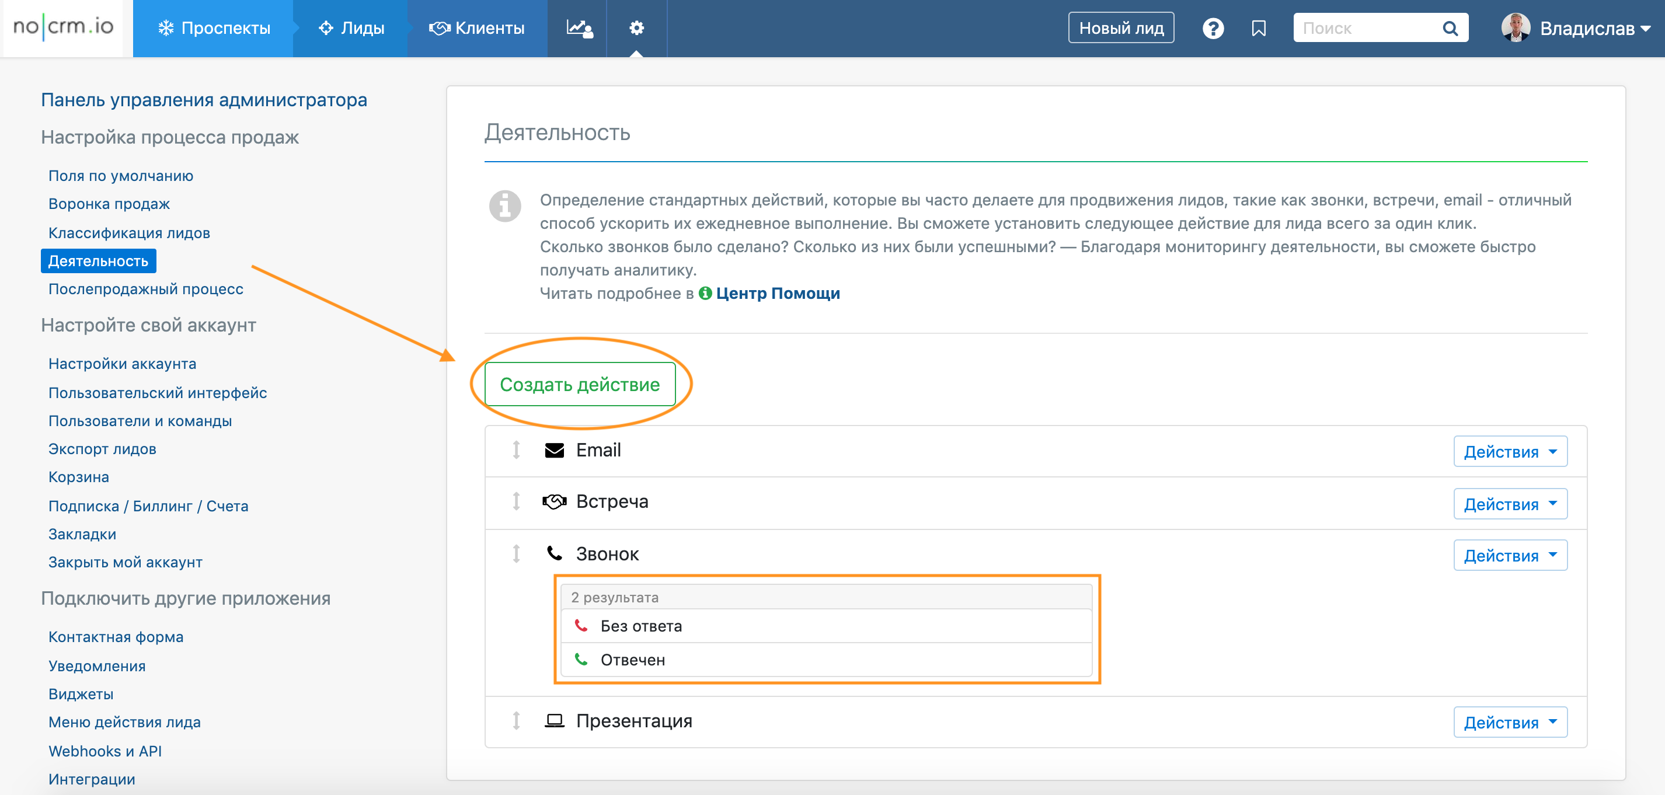This screenshot has height=795, width=1665.
Task: Open Действия dropdown for Презентация
Action: click(1510, 723)
